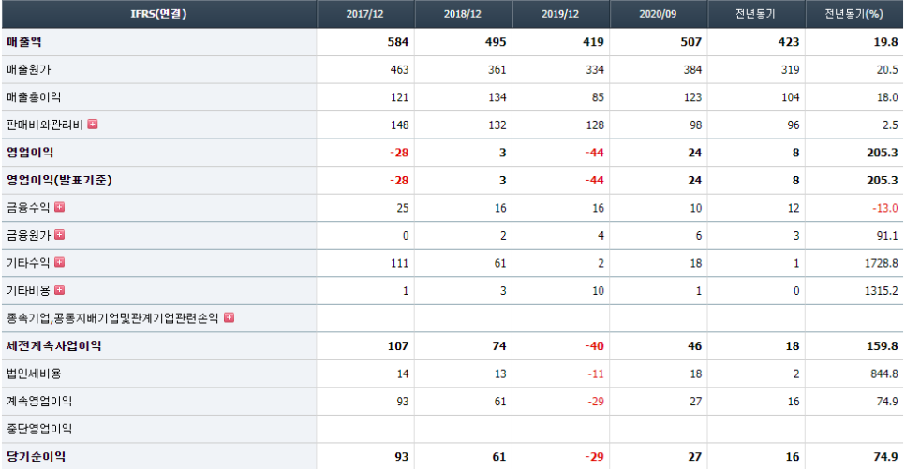Select the 금융원가 row label
Viewport: 905px width, 469px height.
(x=28, y=235)
